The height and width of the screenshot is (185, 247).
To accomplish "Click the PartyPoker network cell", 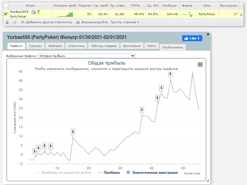I will click(207, 14).
